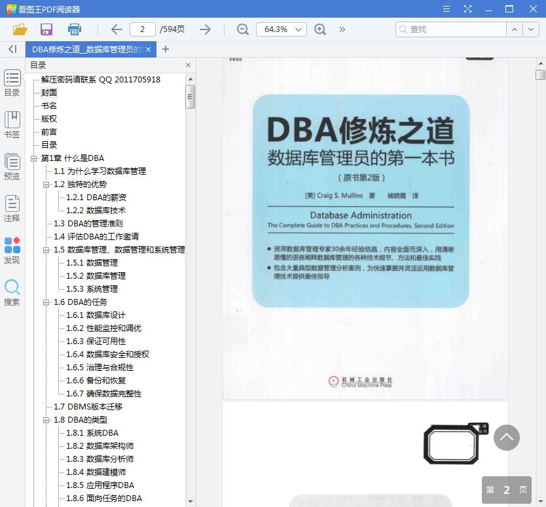Open the title bar hamburger menu
The width and height of the screenshot is (546, 507).
click(x=446, y=9)
